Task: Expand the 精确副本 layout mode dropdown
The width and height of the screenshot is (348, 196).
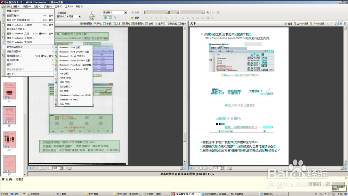Action: pos(125,13)
